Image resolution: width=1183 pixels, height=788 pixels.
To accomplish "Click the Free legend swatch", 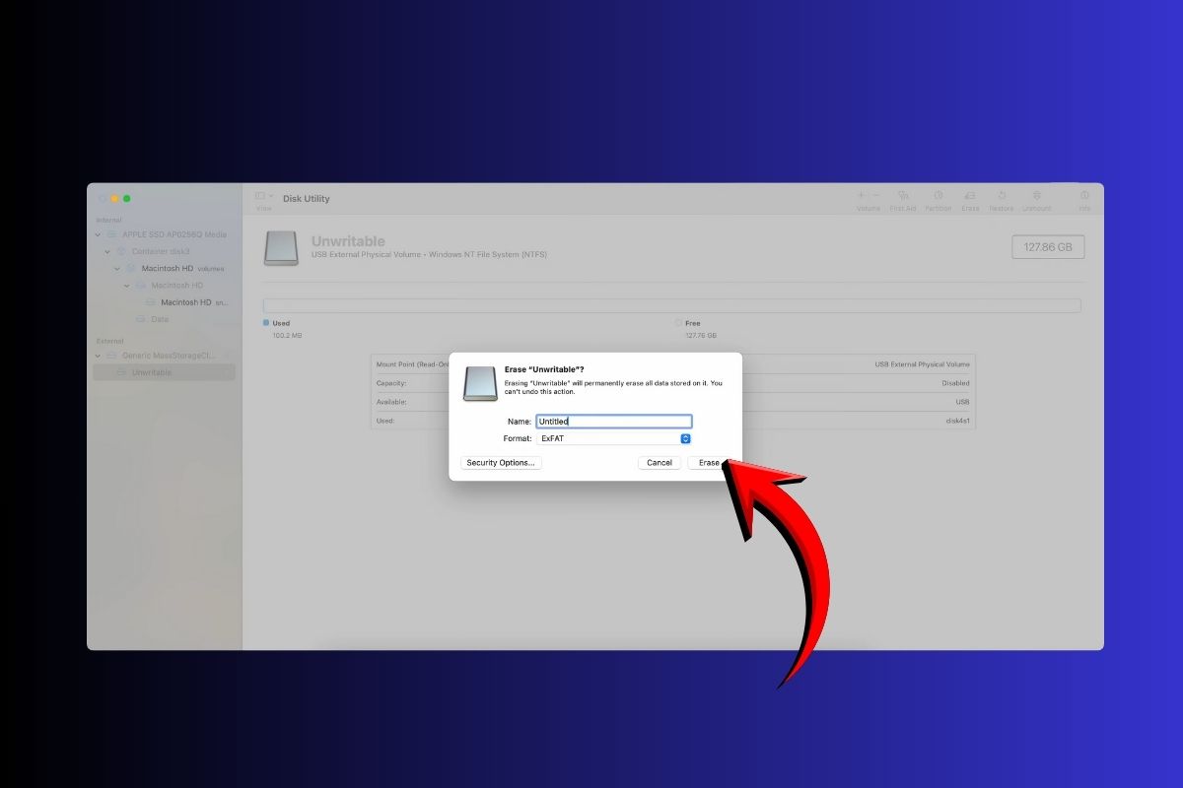I will [x=678, y=323].
